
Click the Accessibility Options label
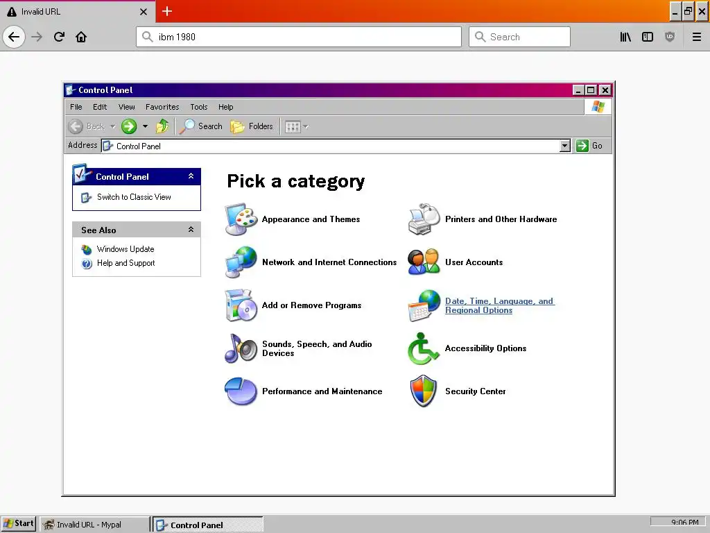coord(485,348)
